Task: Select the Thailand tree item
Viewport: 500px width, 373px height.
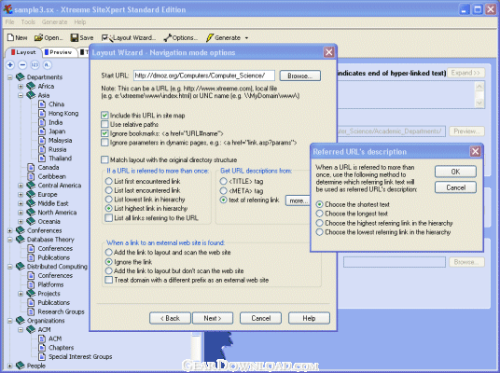Action: pos(61,159)
